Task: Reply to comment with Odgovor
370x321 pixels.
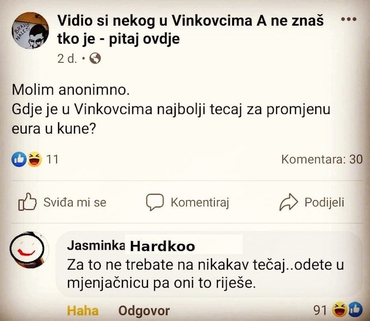Action: pyautogui.click(x=144, y=311)
